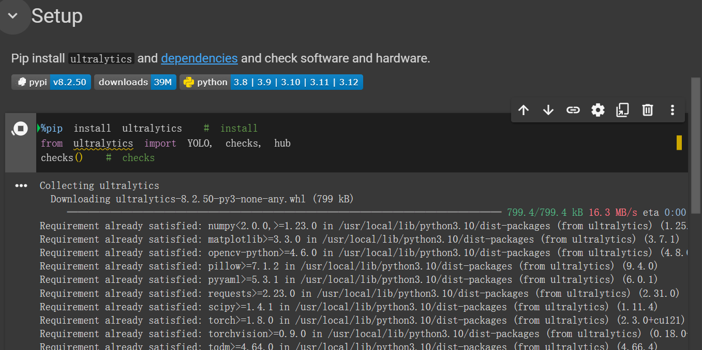Collapse the Setup section
The width and height of the screenshot is (702, 350).
click(x=13, y=16)
